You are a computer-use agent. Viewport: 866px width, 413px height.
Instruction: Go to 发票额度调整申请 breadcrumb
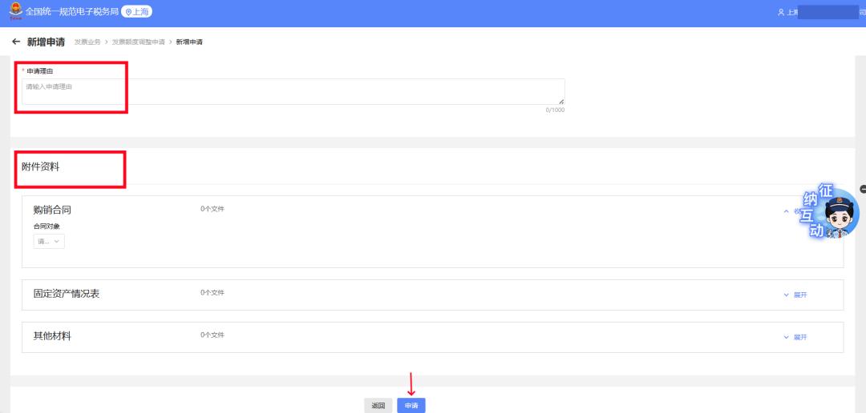(x=138, y=42)
